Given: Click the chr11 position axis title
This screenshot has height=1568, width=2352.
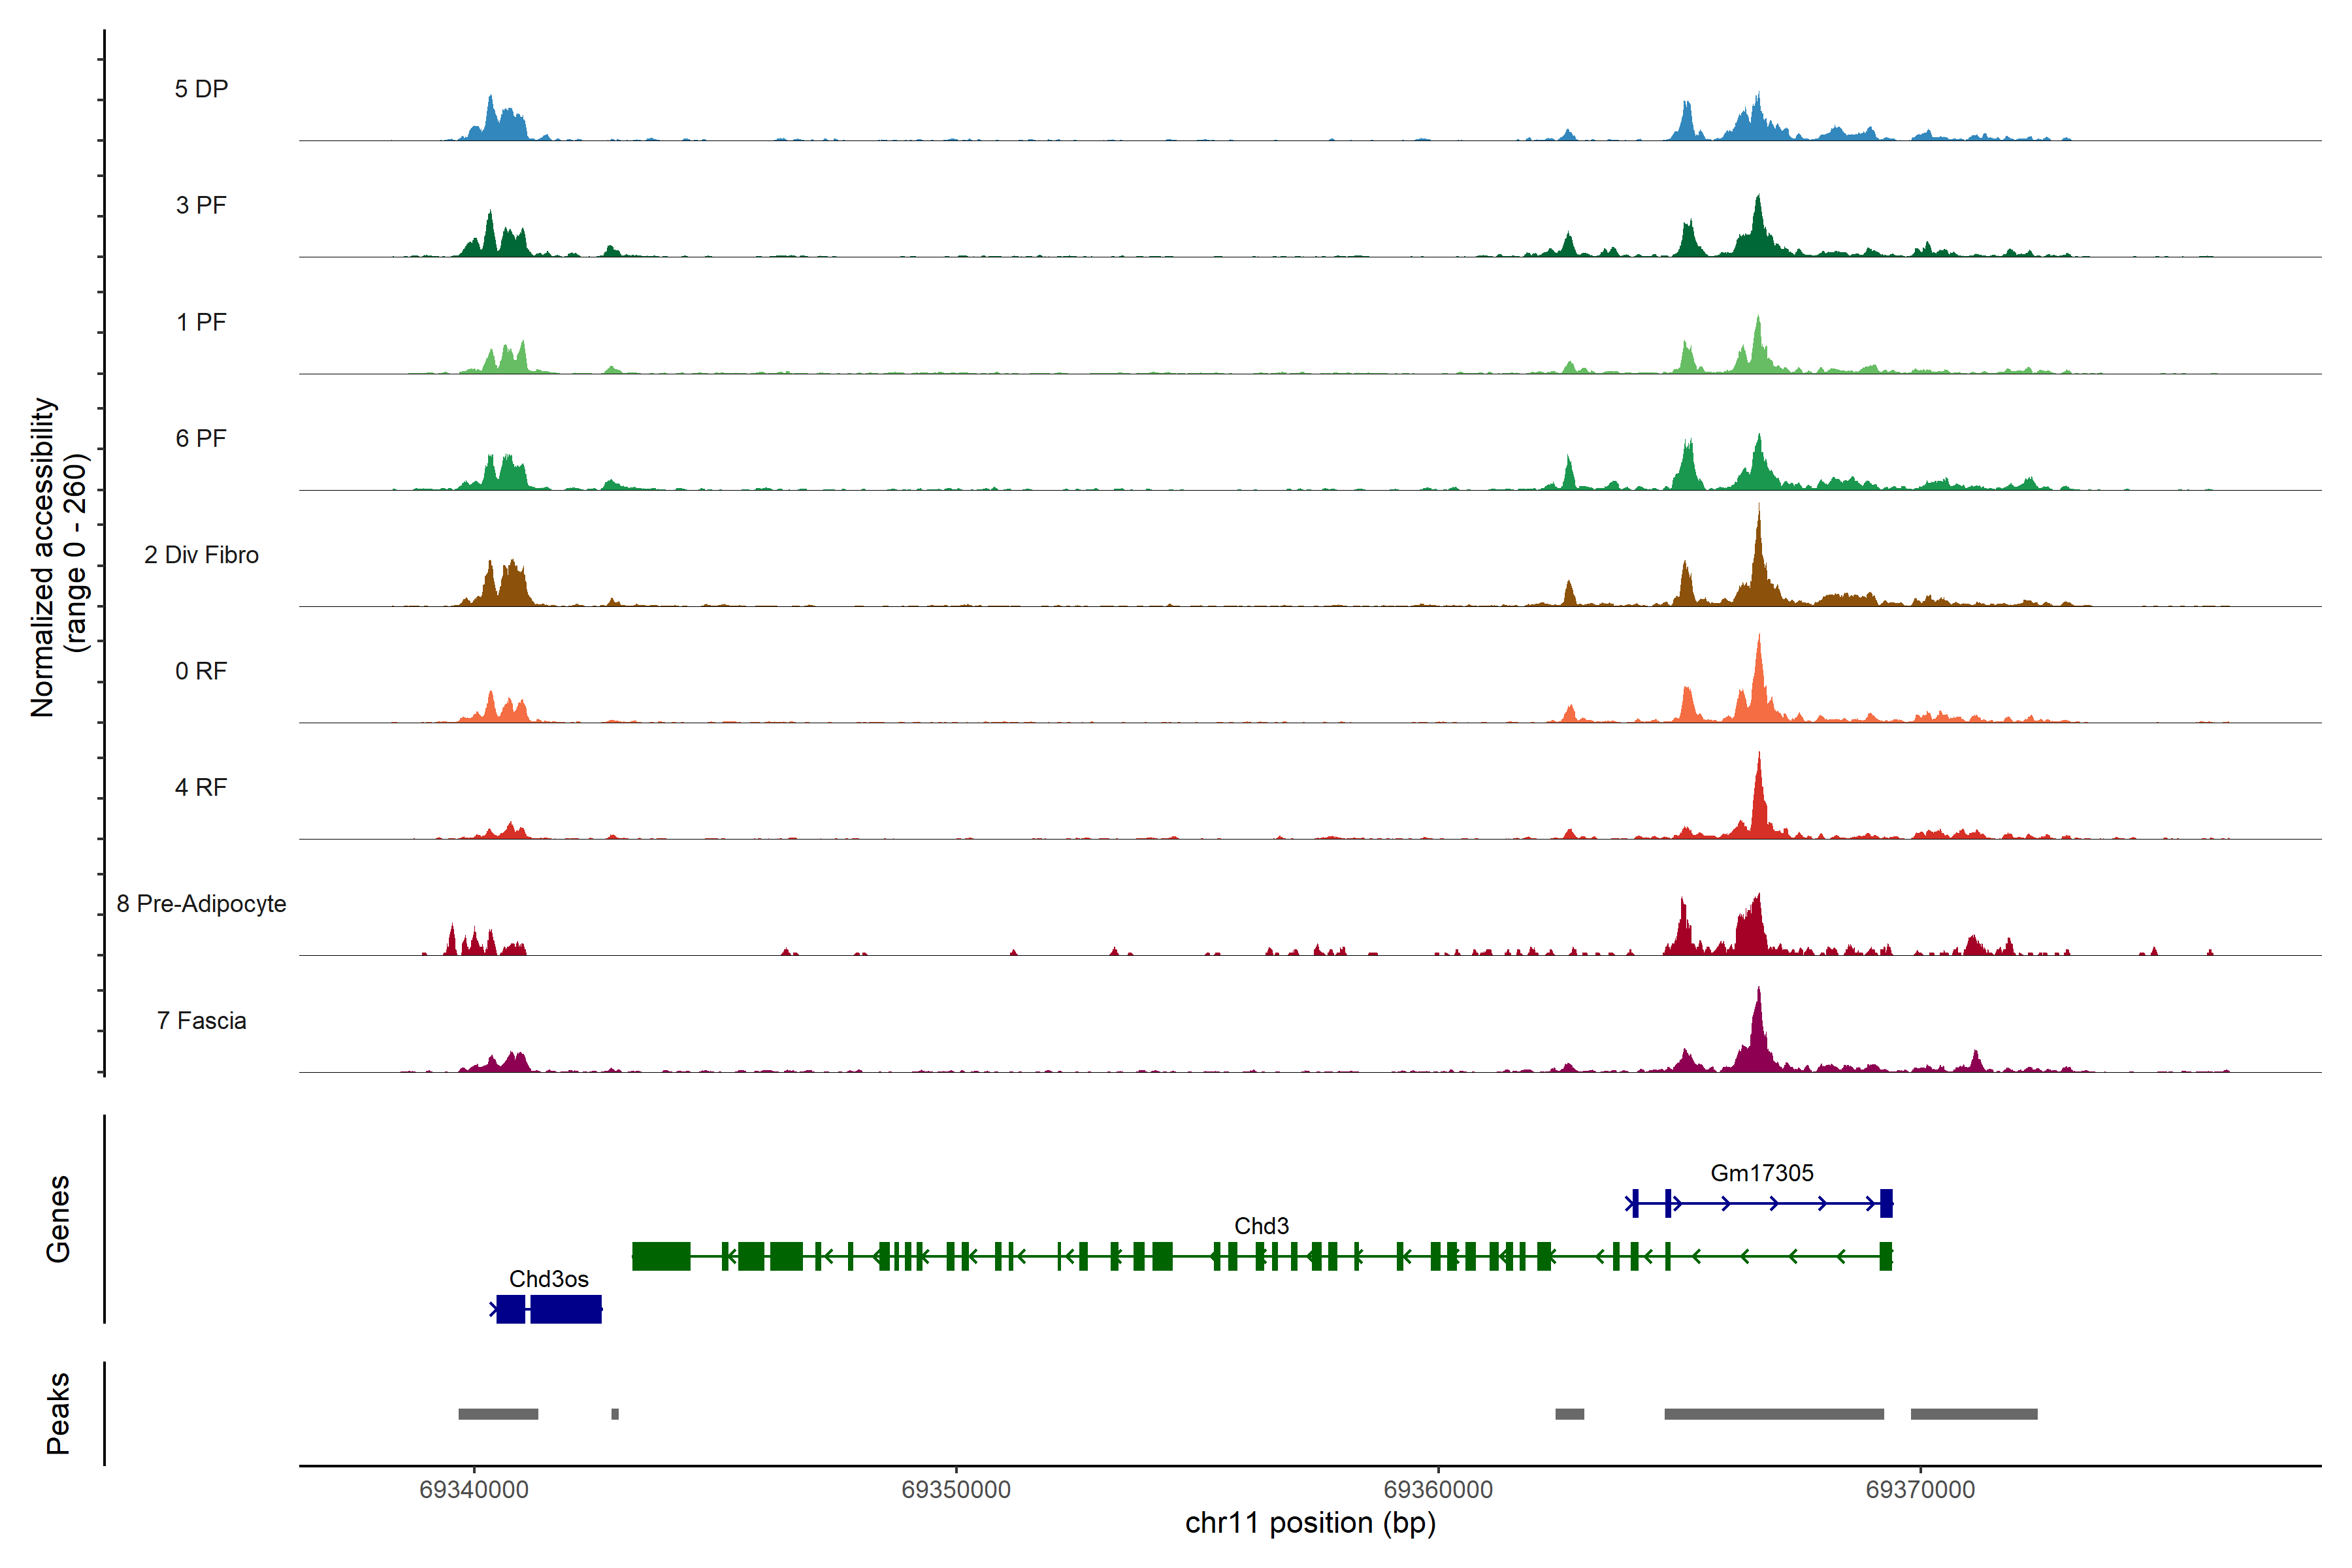Looking at the screenshot, I should pos(1310,1524).
